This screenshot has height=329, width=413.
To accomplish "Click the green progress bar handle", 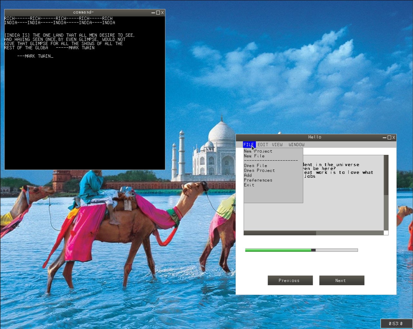I will (x=313, y=250).
